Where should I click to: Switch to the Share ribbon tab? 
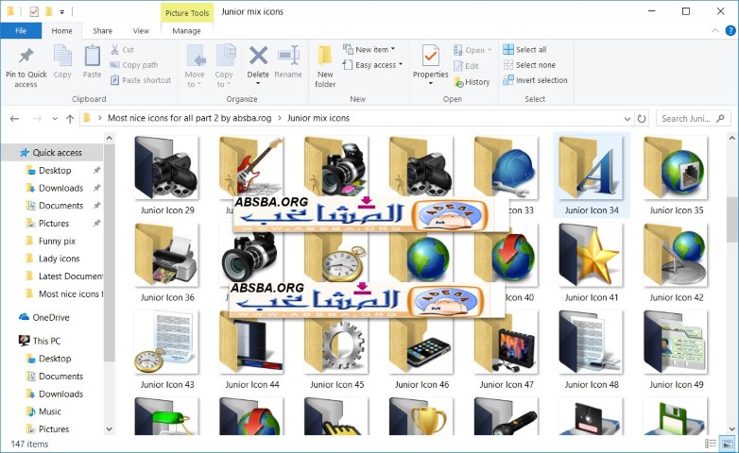click(102, 30)
